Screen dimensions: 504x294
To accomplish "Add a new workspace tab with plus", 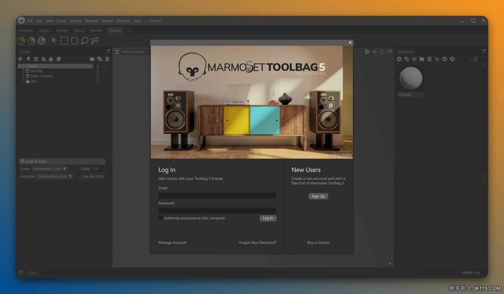I will 128,31.
